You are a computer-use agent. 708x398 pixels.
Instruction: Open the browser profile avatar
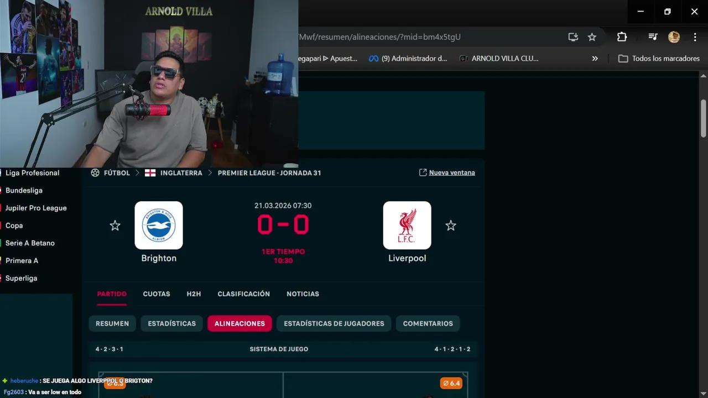click(x=674, y=37)
